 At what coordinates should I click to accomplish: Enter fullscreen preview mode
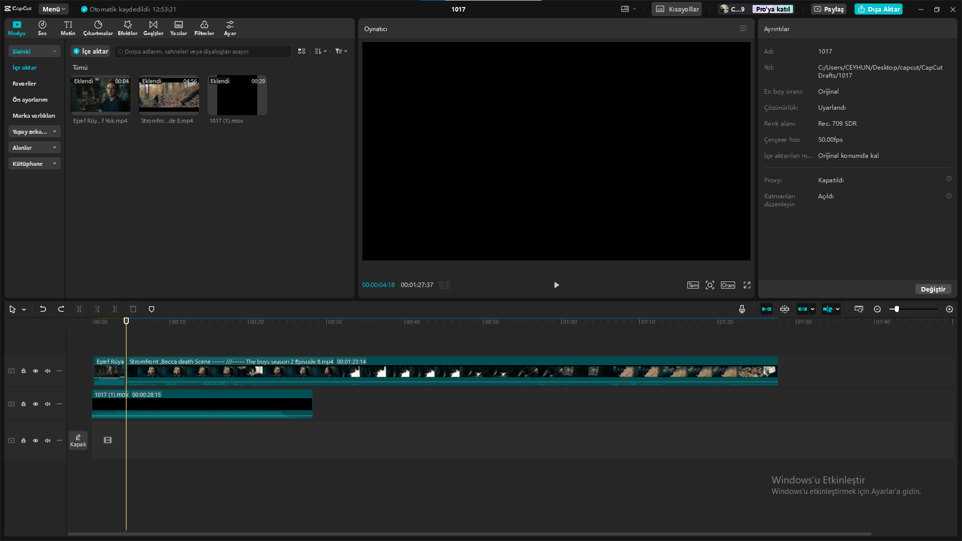pyautogui.click(x=747, y=285)
